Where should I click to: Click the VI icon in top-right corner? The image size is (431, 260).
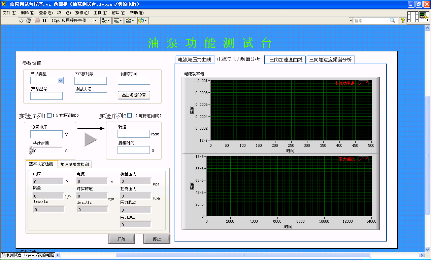pos(424,17)
